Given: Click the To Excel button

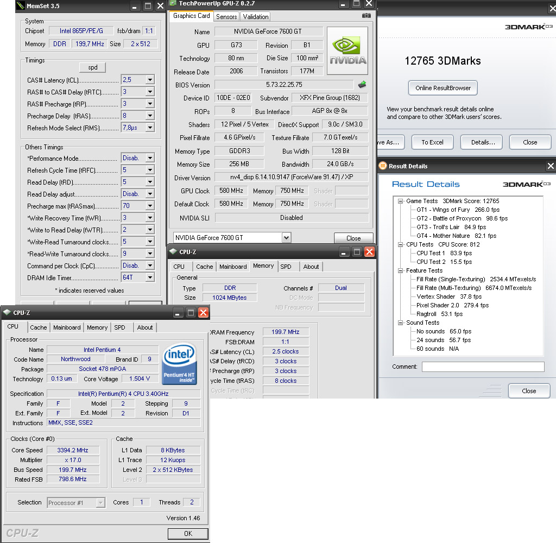Looking at the screenshot, I should 432,142.
